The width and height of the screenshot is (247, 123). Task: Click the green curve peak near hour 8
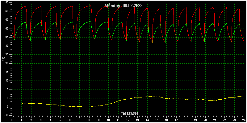90,21
